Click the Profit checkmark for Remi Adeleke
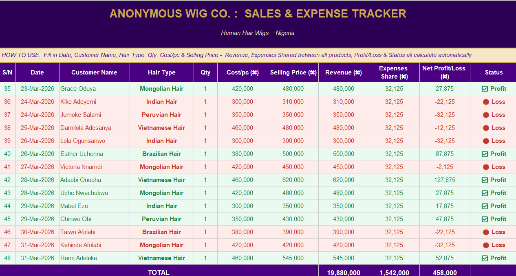Viewport: 516px width, 276px height. point(485,258)
